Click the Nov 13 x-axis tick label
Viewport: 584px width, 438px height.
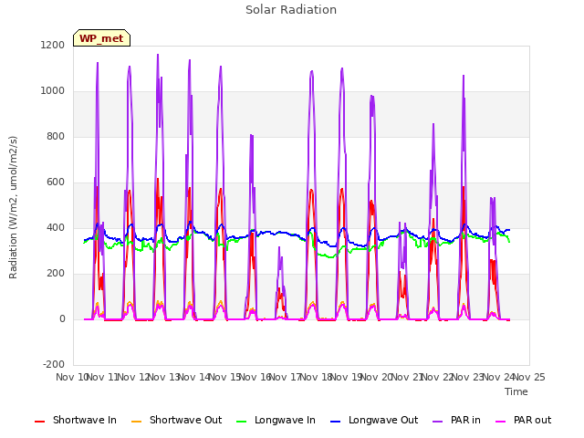coord(164,377)
